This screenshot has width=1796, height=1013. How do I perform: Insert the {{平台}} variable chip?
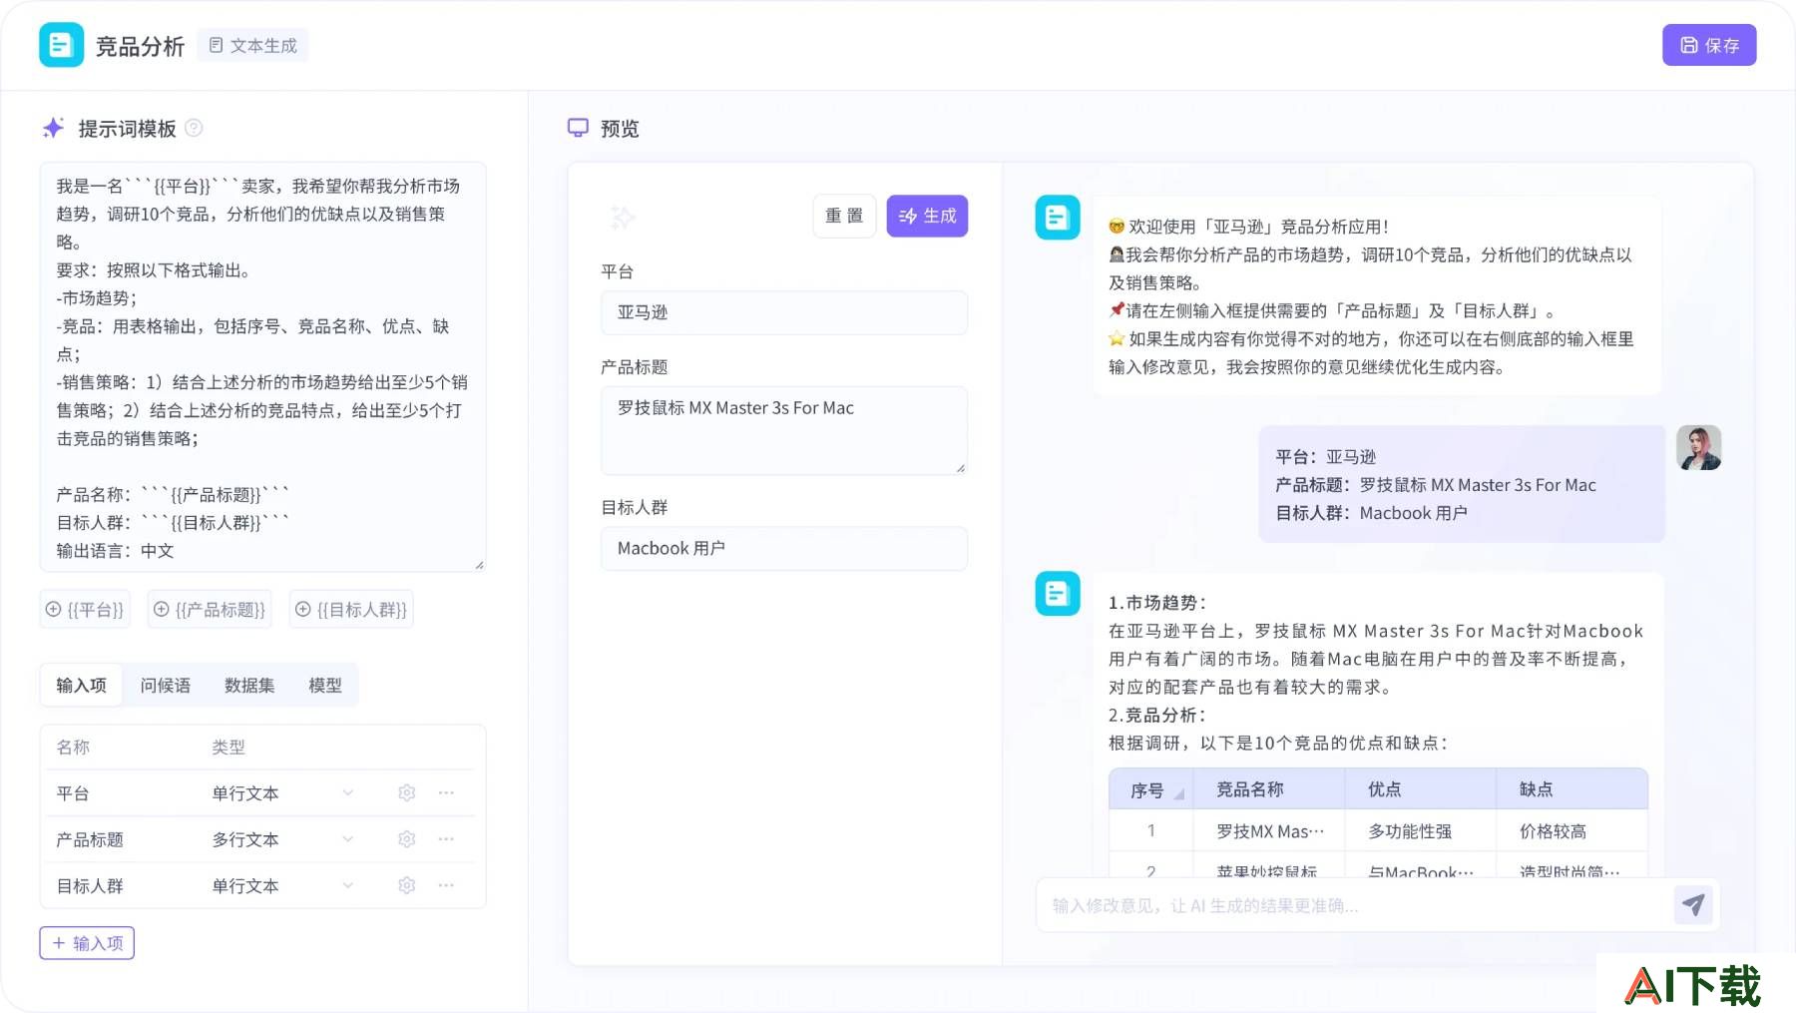(x=86, y=610)
